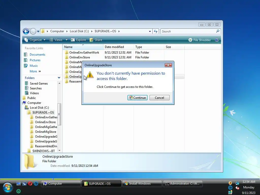This screenshot has height=195, width=260.
Task: Close the OnlineUpgradeStore dialog with X
Action: pyautogui.click(x=168, y=65)
